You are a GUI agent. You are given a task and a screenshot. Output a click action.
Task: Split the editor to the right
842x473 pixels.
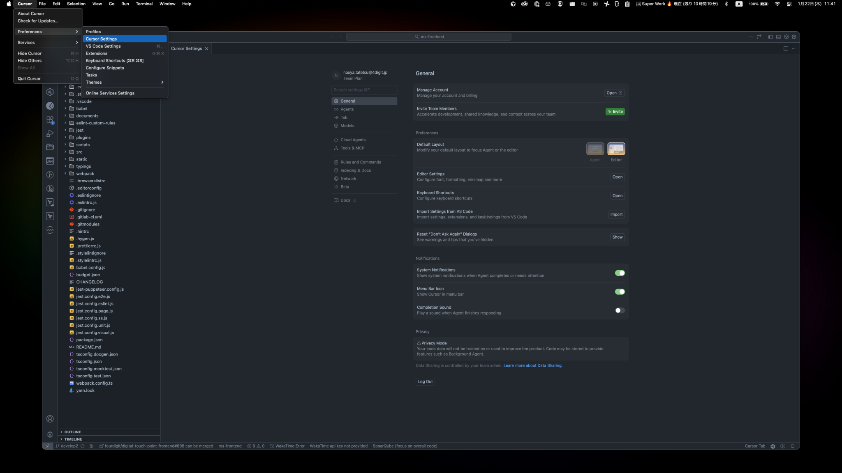786,48
